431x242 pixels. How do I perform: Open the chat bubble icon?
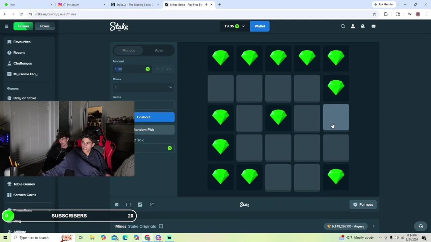[x=373, y=26]
